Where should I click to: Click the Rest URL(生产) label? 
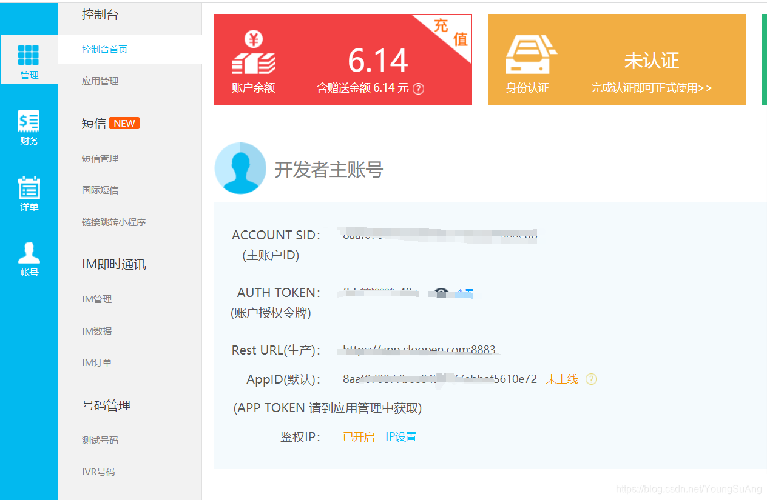tap(276, 350)
